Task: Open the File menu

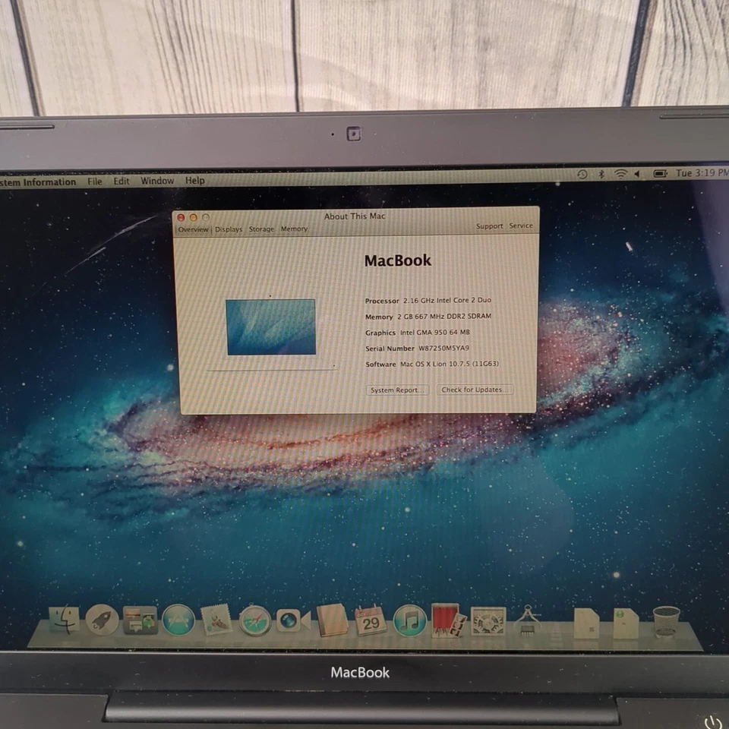Action: [x=94, y=181]
